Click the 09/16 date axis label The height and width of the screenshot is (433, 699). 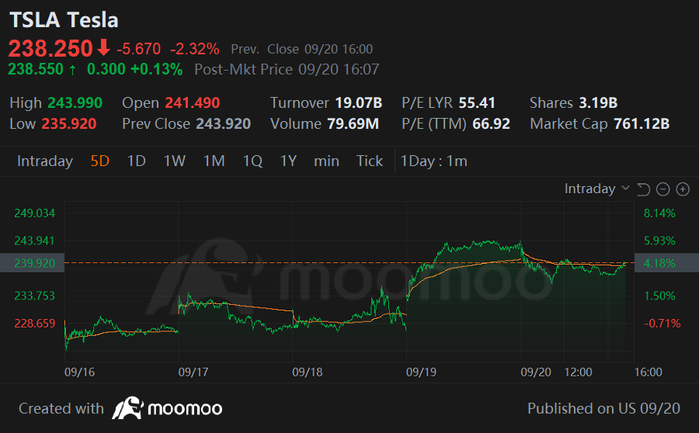(80, 372)
